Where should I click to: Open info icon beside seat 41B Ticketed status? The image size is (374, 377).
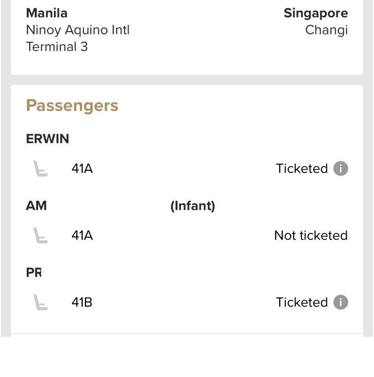click(341, 302)
